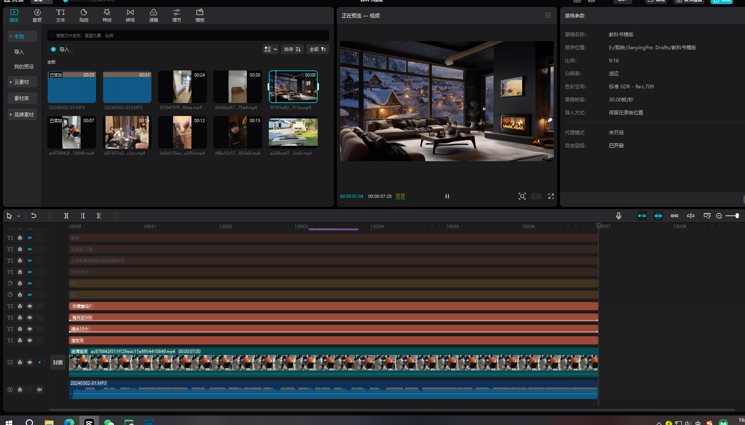Image resolution: width=745 pixels, height=425 pixels.
Task: Click 导入 in the left sidebar
Action: pos(19,52)
